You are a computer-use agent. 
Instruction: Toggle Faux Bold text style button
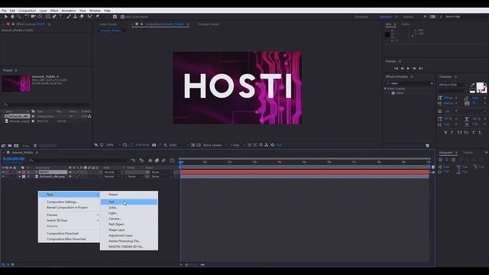point(445,132)
